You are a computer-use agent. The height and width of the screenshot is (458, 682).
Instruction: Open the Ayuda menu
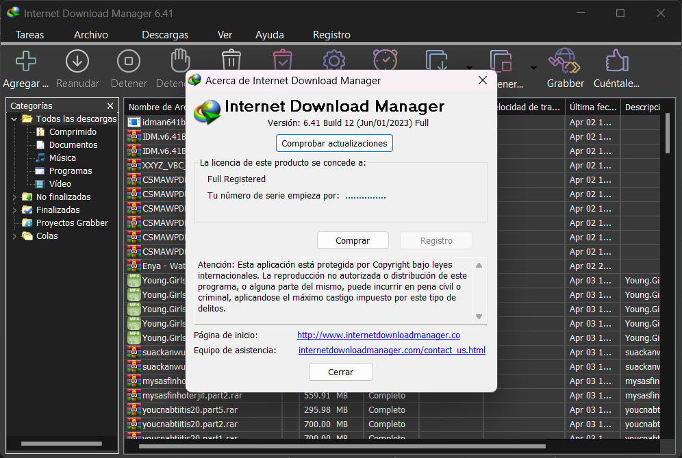coord(270,35)
